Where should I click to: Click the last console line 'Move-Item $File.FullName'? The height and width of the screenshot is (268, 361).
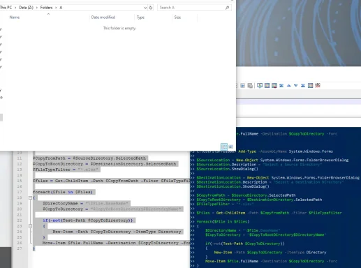[271, 261]
